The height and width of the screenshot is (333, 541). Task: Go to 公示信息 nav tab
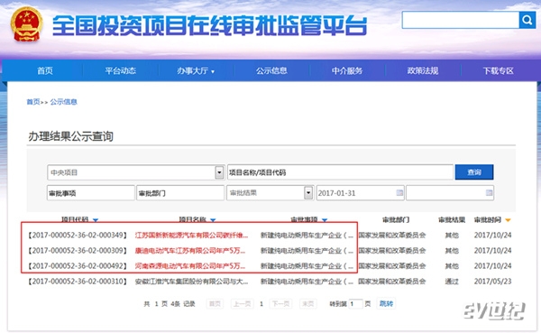point(271,70)
